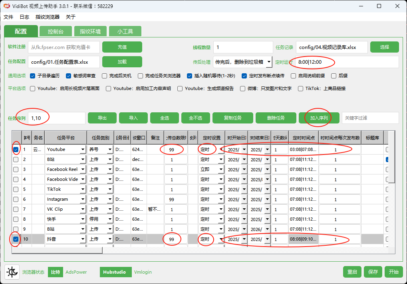Open the 日志 menu
This screenshot has width=407, height=284.
24,17
